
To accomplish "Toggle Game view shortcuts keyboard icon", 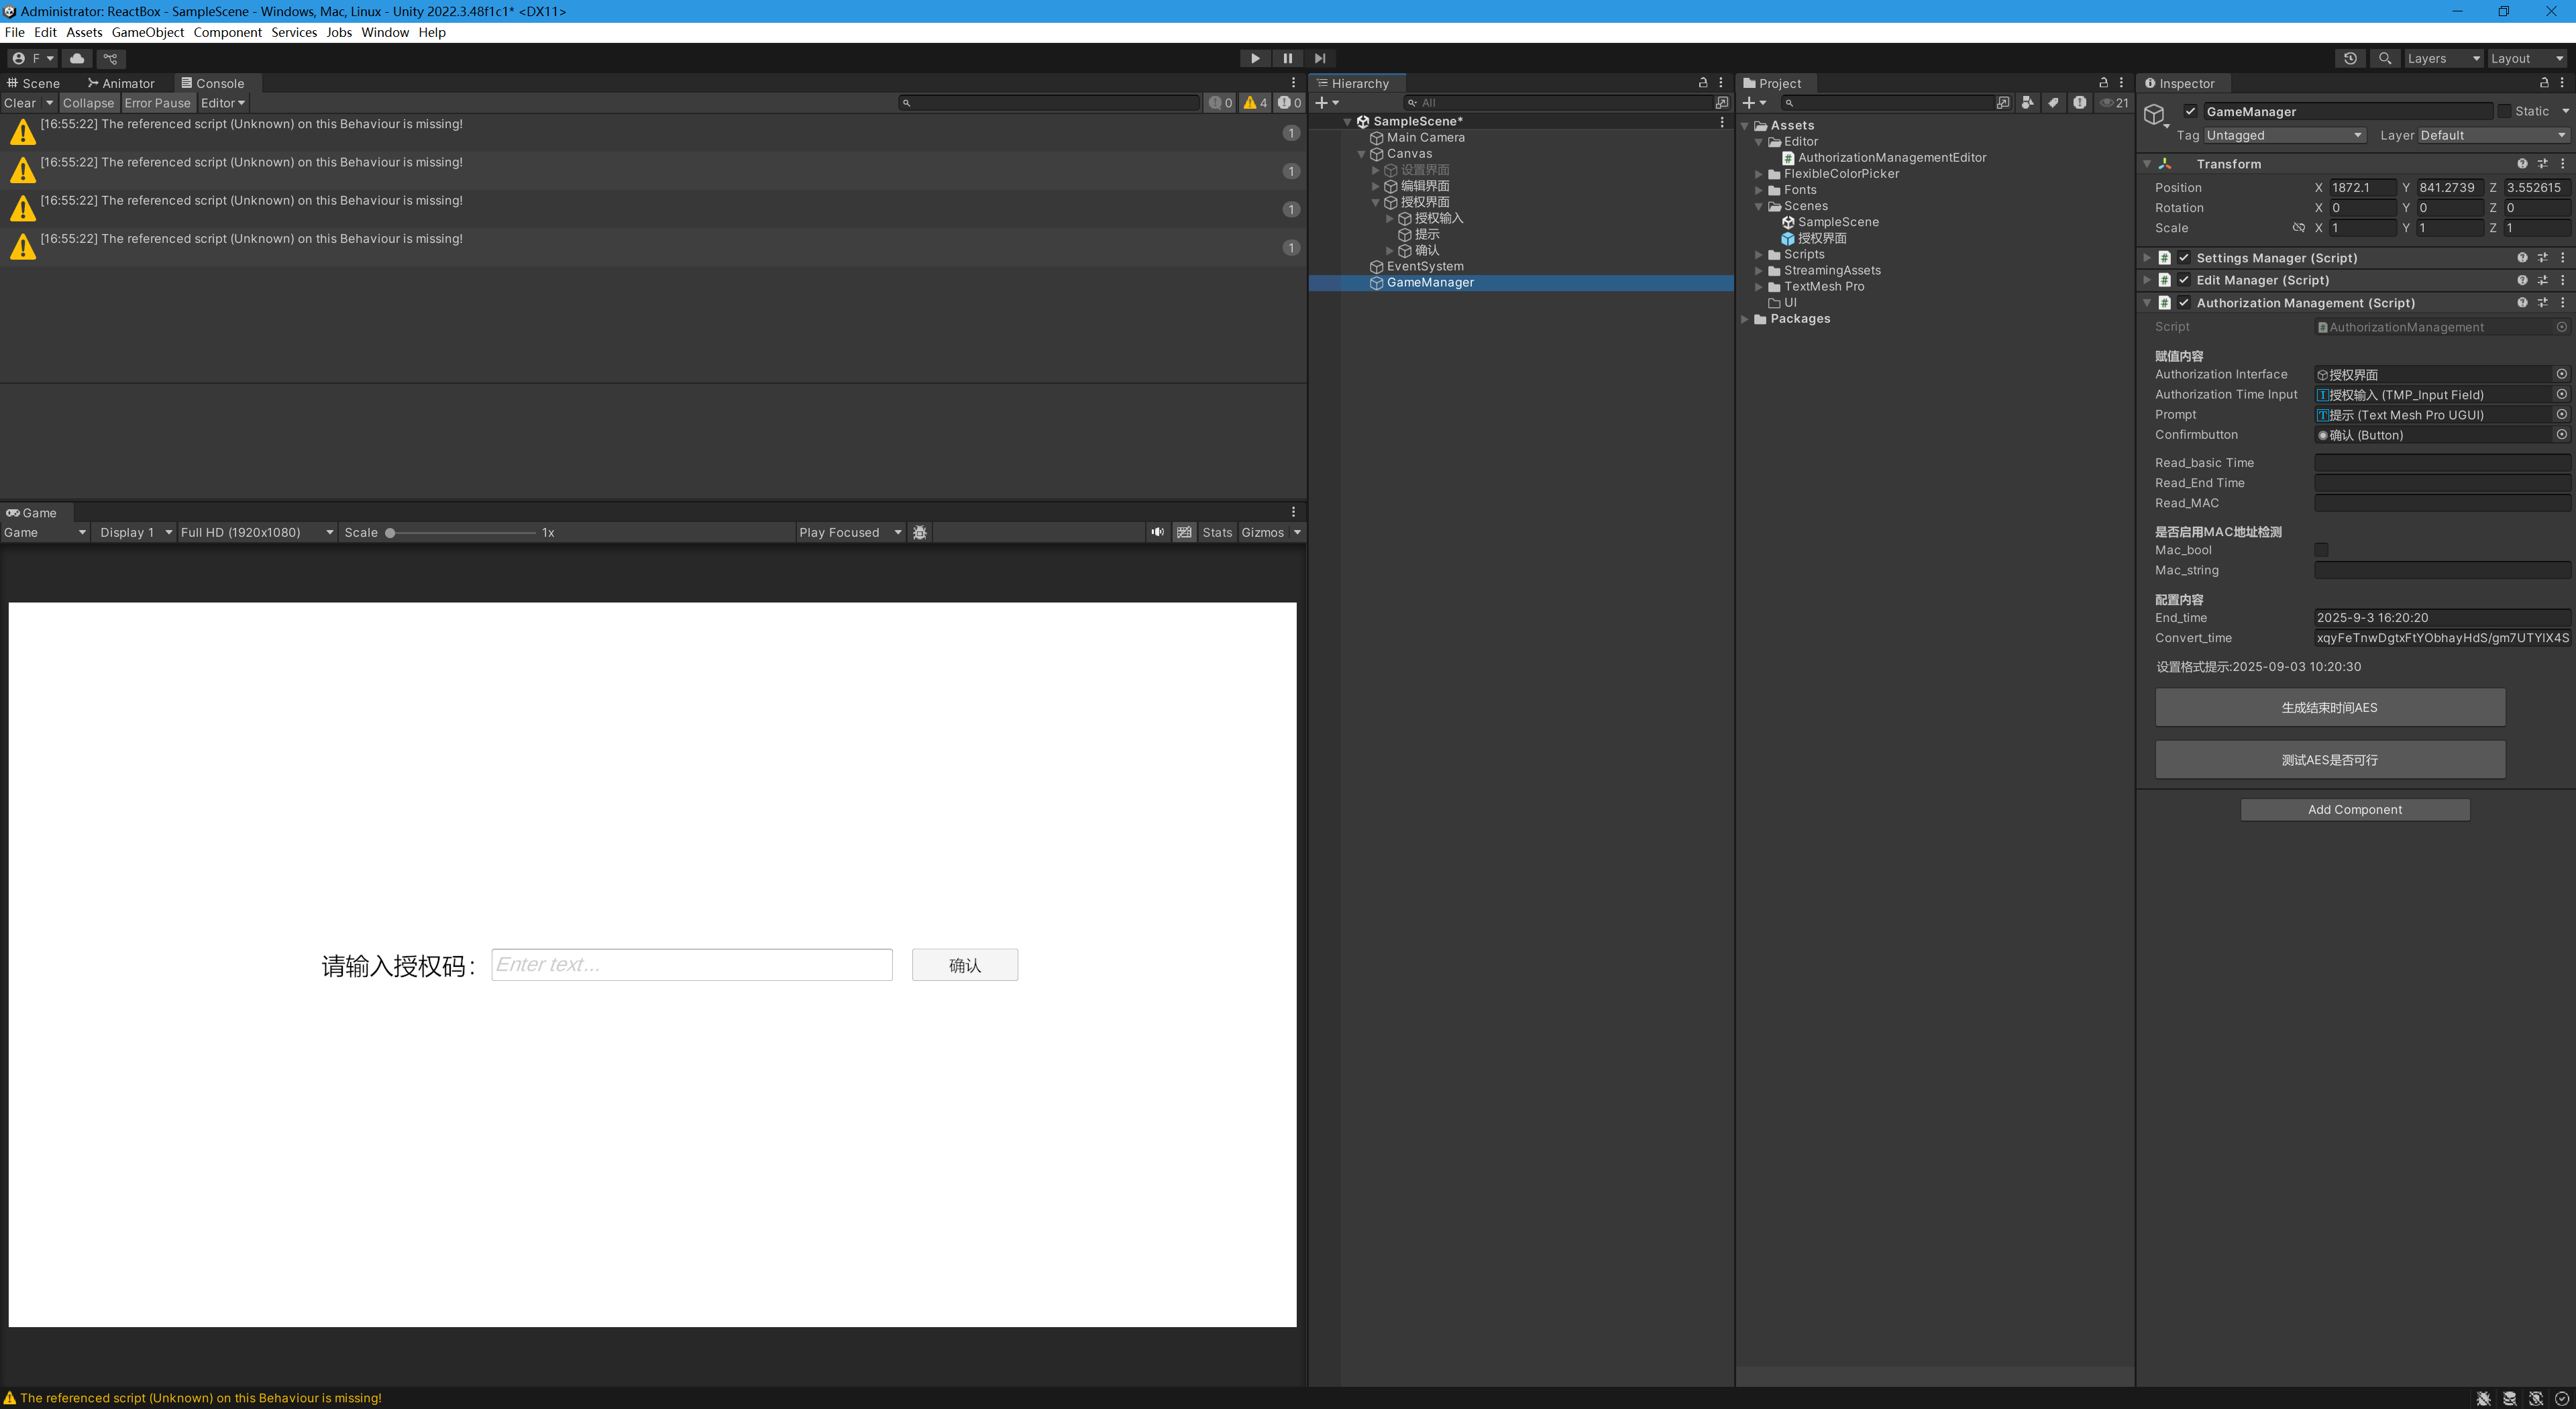I will [x=1184, y=532].
